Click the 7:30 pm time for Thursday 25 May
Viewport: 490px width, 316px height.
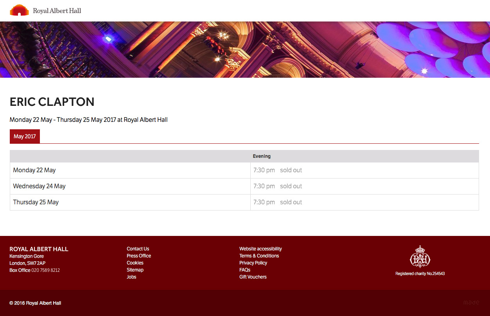point(264,202)
